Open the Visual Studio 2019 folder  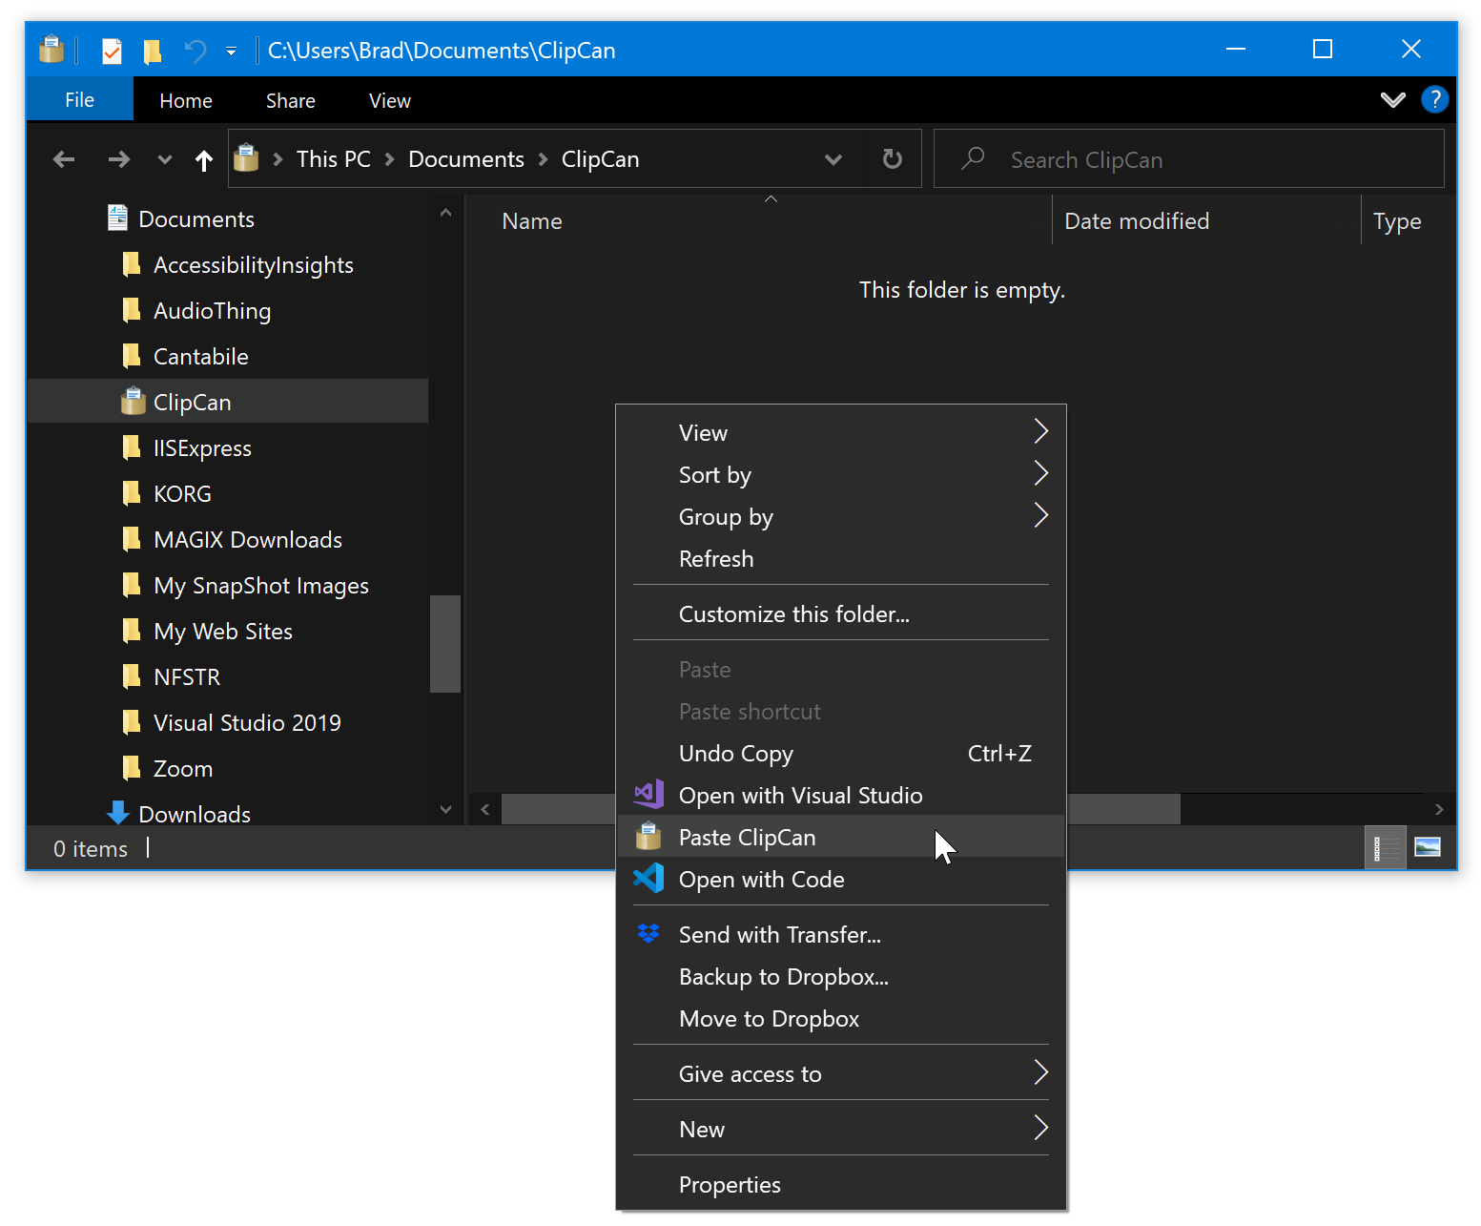tap(247, 723)
